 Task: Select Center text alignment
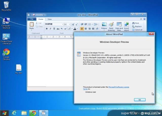tap(86, 28)
